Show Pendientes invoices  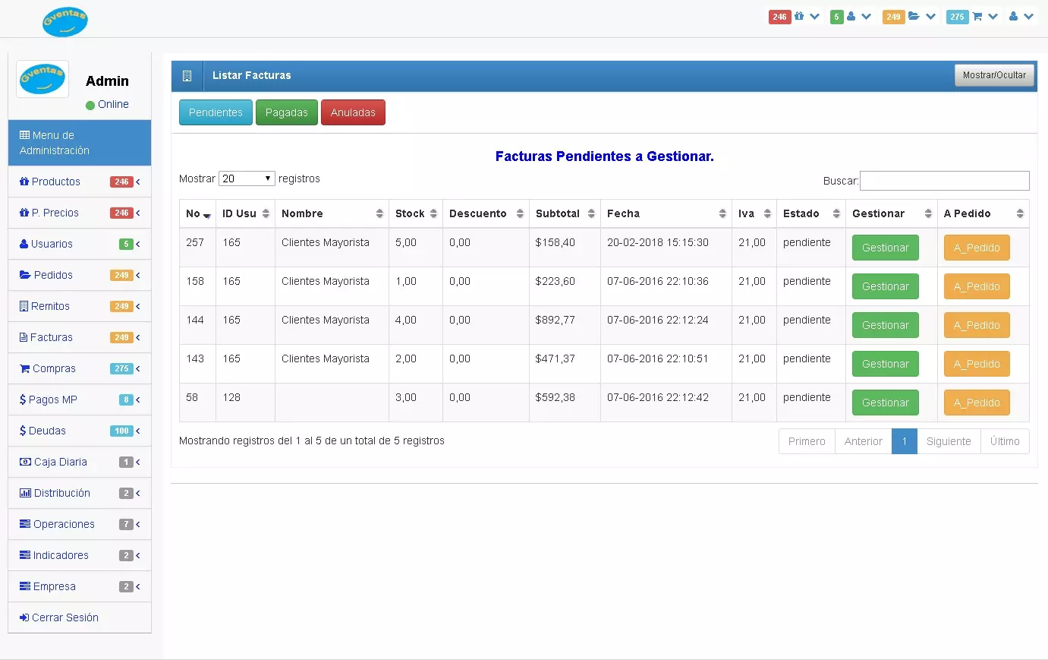[216, 112]
